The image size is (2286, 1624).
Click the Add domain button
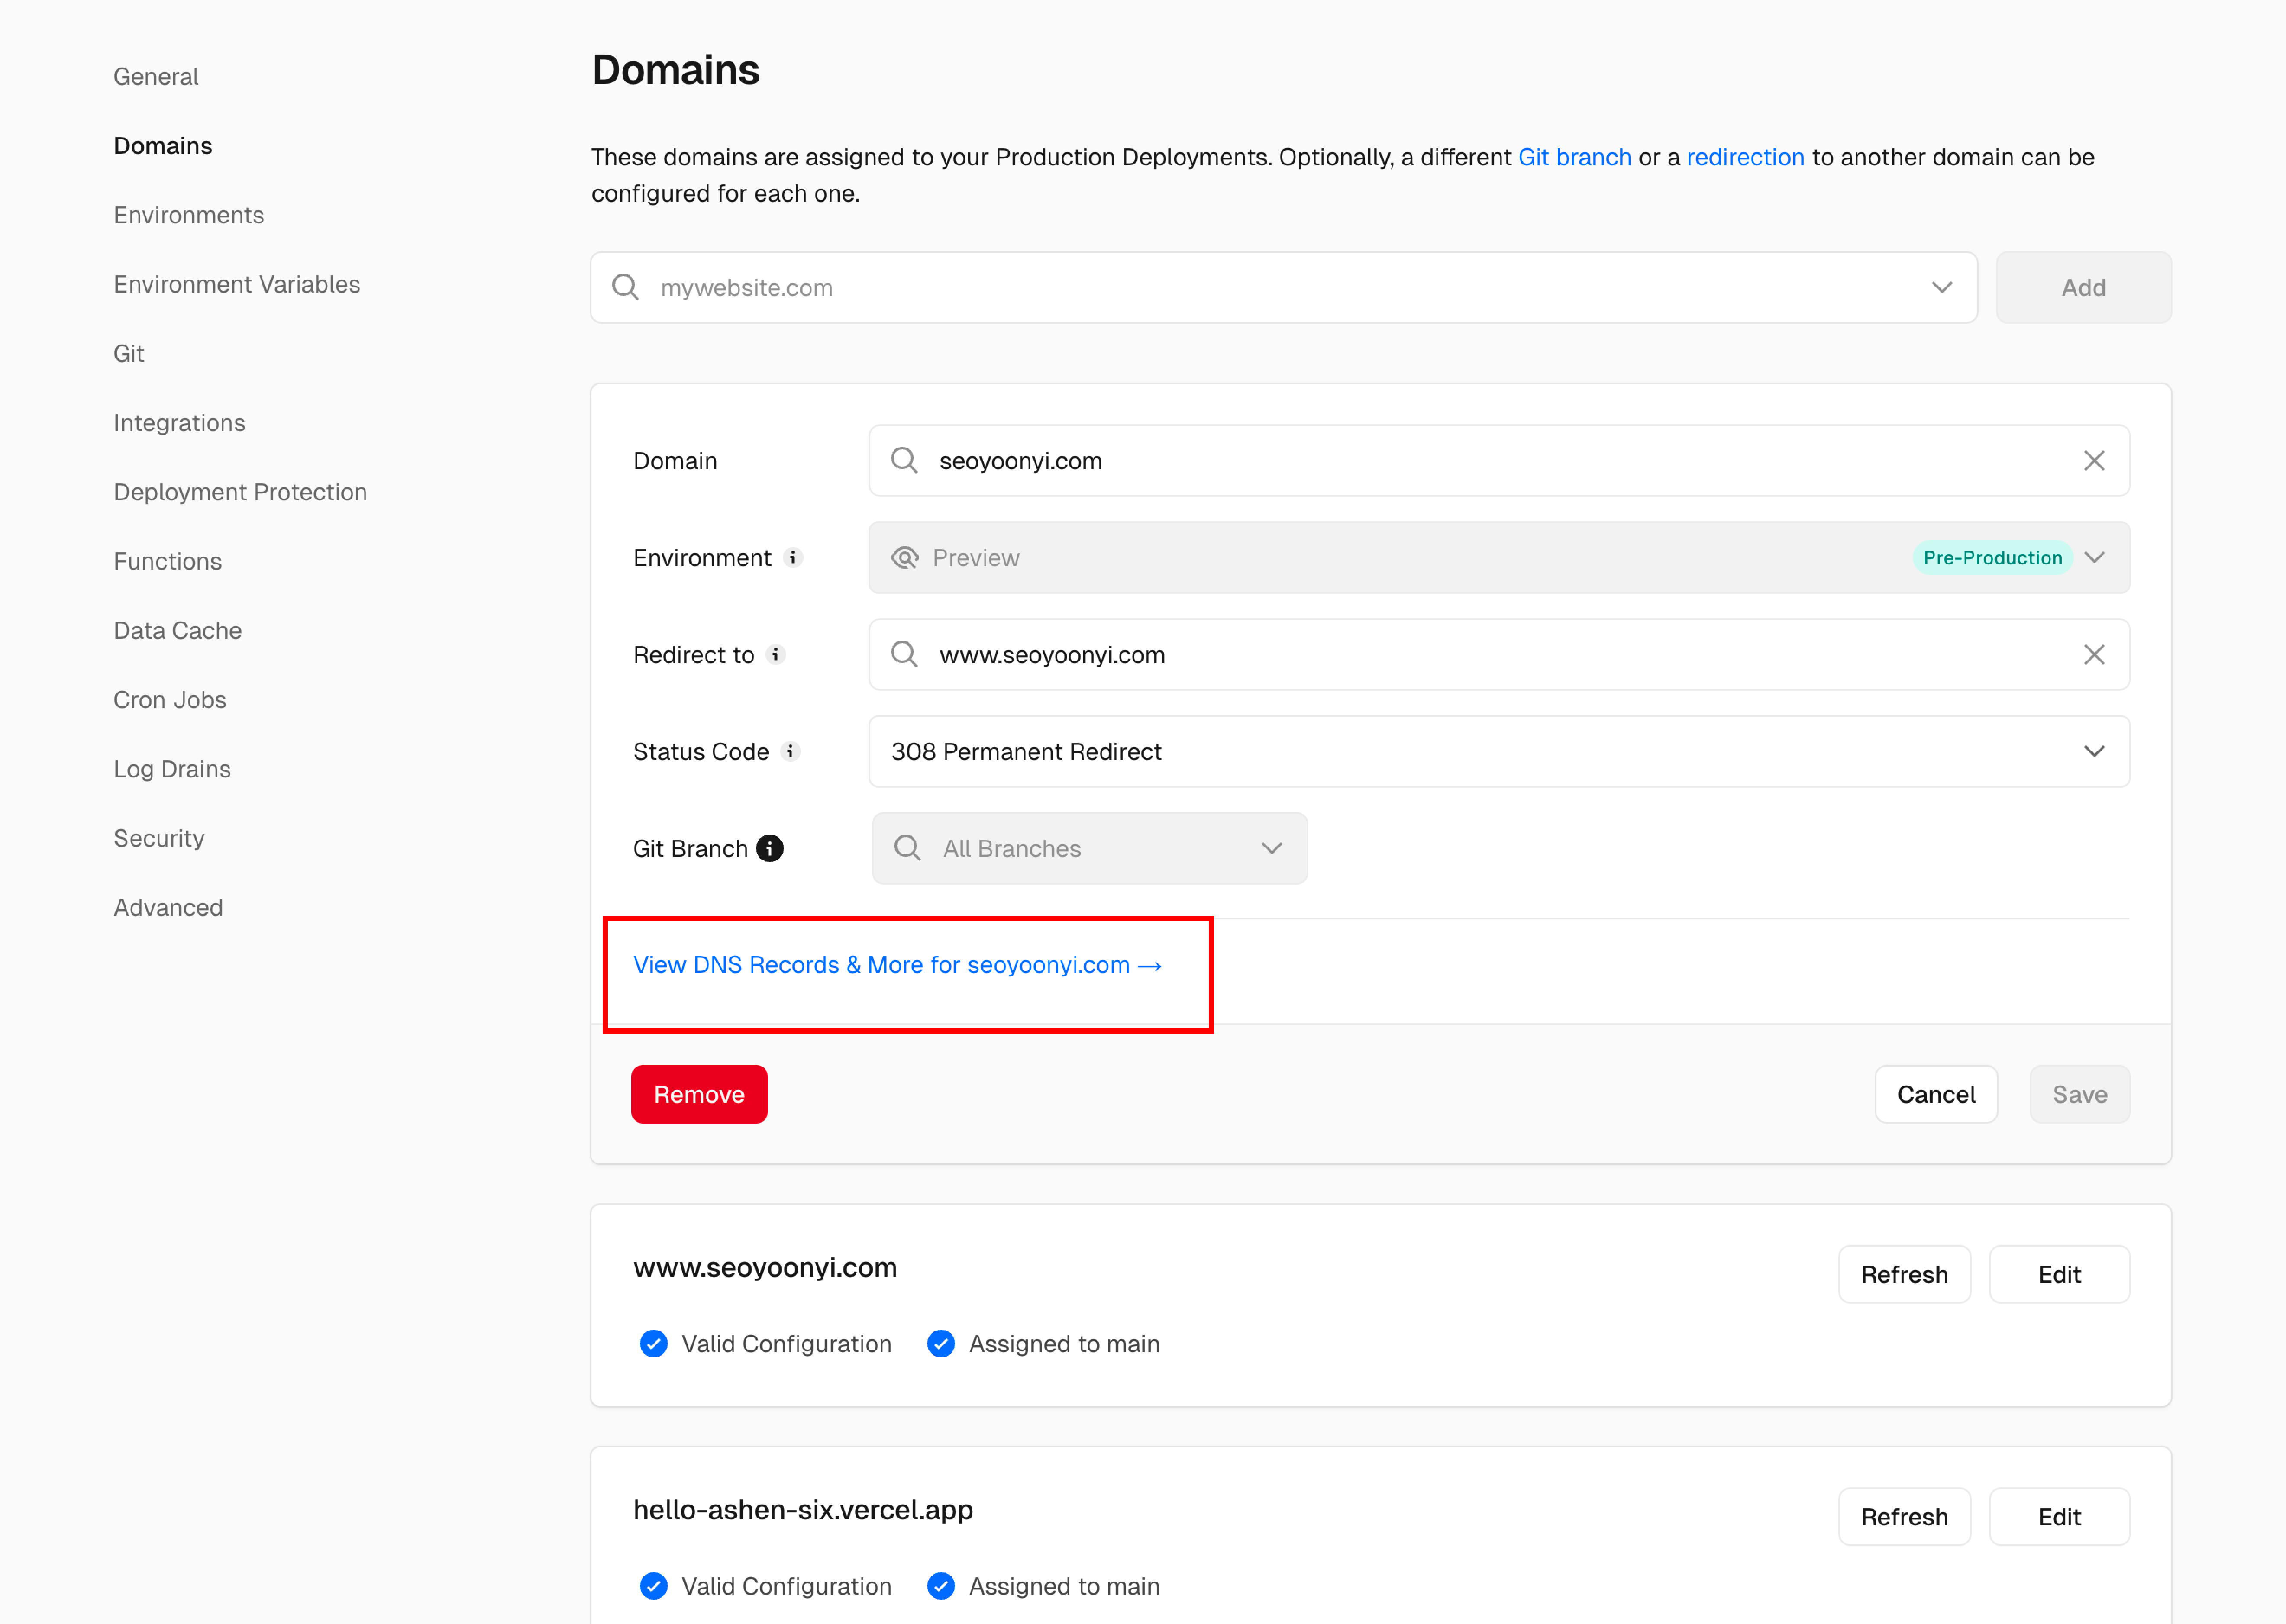[2083, 287]
